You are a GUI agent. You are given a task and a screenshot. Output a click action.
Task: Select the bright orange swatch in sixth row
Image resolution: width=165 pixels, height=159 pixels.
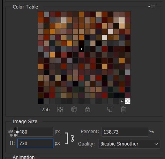[70, 43]
